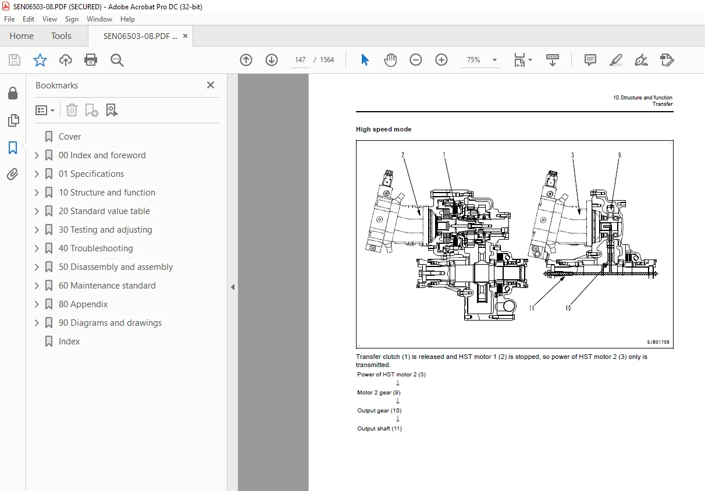The height and width of the screenshot is (491, 705).
Task: Bookmark this file with the star icon
Action: coord(40,60)
